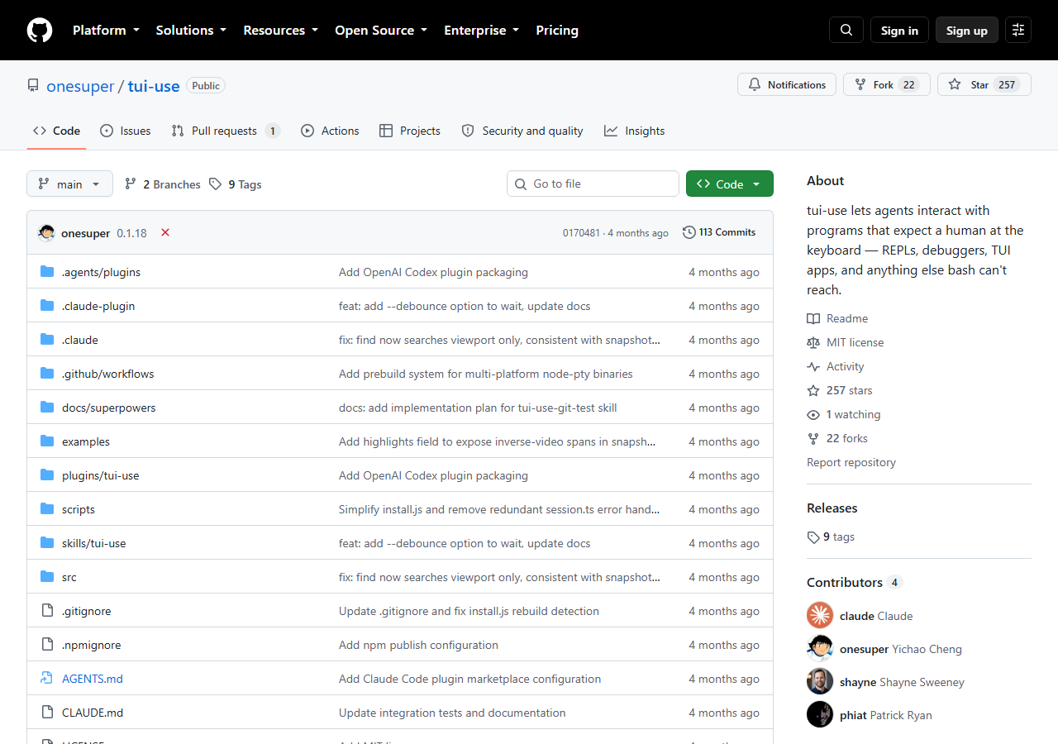Viewport: 1058px width, 744px height.
Task: Click the Notifications button
Action: [787, 84]
